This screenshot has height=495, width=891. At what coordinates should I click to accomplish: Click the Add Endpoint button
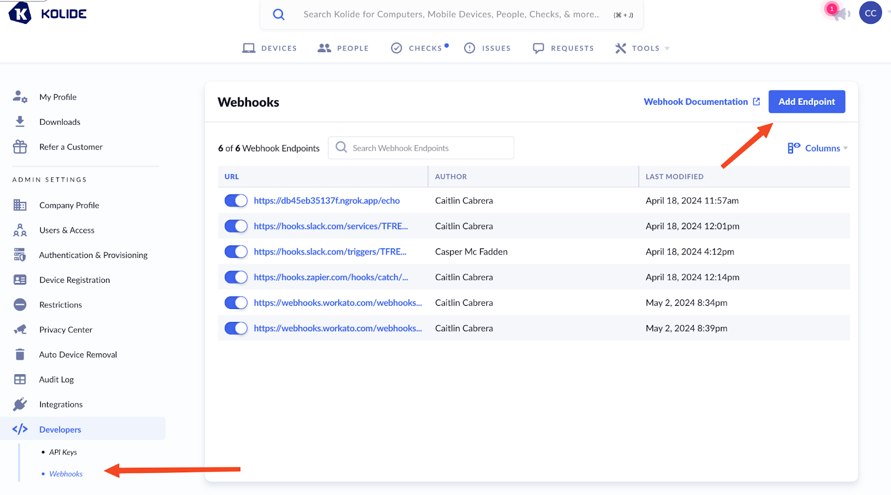pyautogui.click(x=807, y=101)
